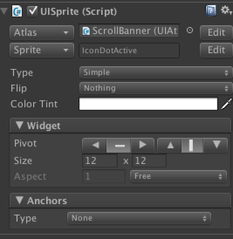The height and width of the screenshot is (239, 233).
Task: Open the sprite Type dropdown showing Simple
Action: pos(156,72)
